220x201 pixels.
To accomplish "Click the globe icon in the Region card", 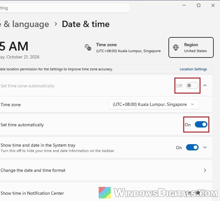I will [x=176, y=47].
